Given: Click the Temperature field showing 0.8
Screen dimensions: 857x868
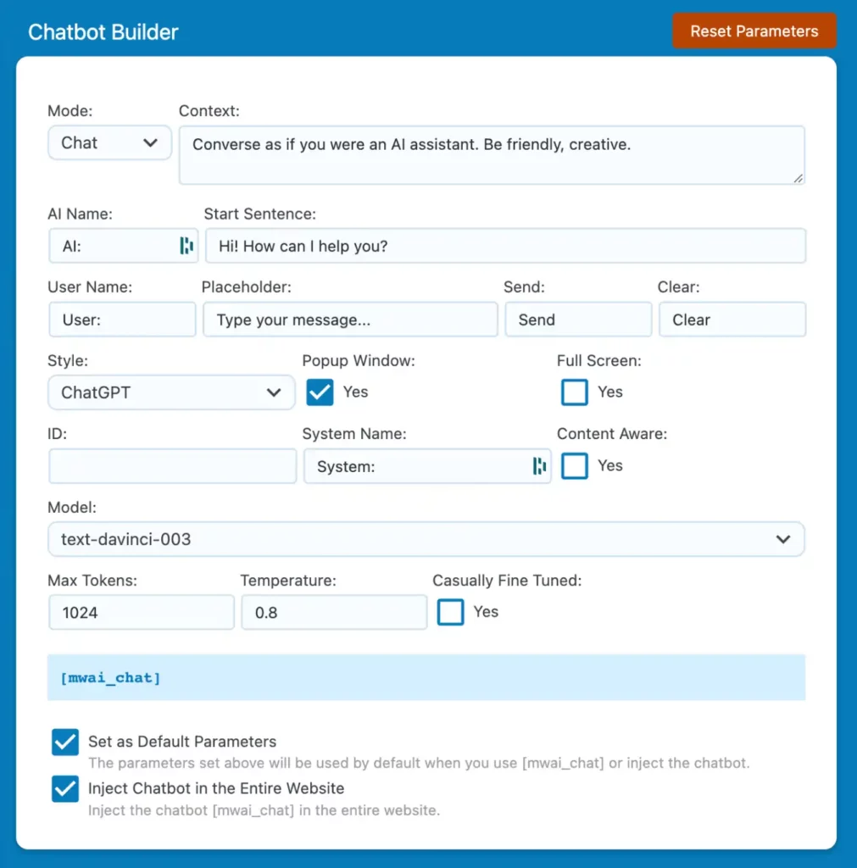Looking at the screenshot, I should [334, 612].
